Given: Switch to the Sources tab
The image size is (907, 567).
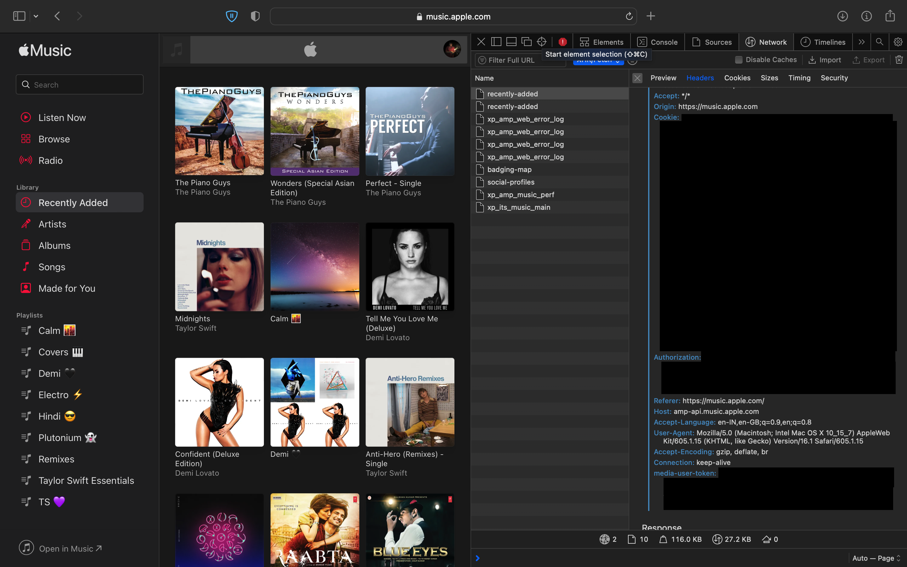Looking at the screenshot, I should click(x=712, y=42).
